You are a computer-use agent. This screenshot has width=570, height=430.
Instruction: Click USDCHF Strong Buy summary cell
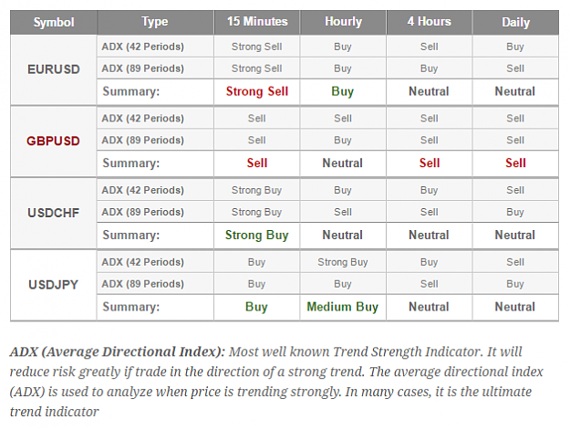click(x=256, y=235)
